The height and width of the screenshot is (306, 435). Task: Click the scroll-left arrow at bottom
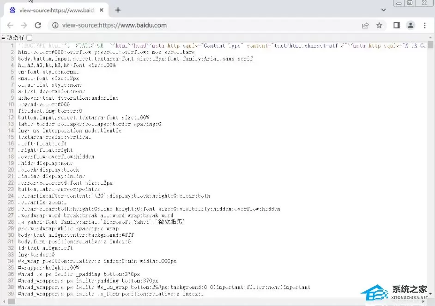click(4, 301)
